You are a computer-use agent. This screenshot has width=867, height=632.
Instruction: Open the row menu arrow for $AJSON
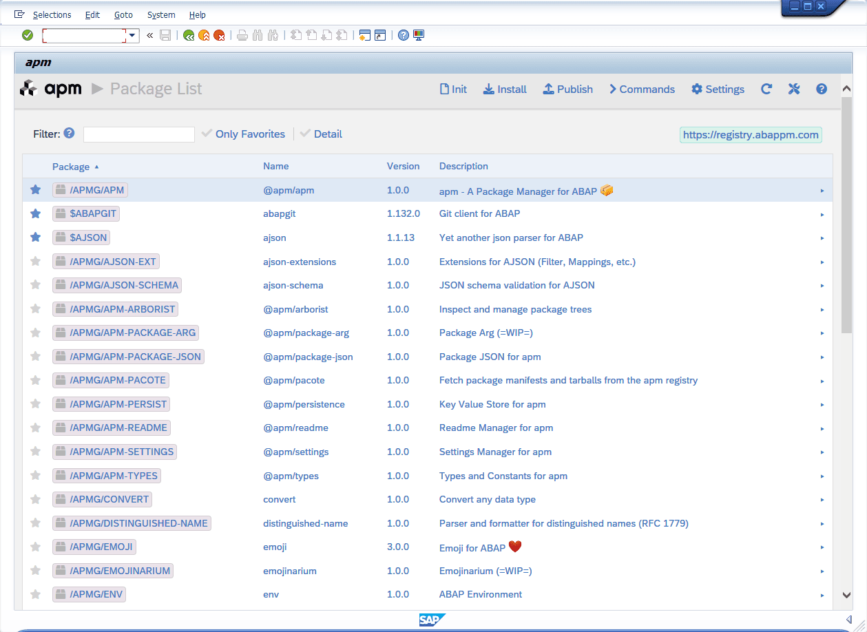[822, 238]
